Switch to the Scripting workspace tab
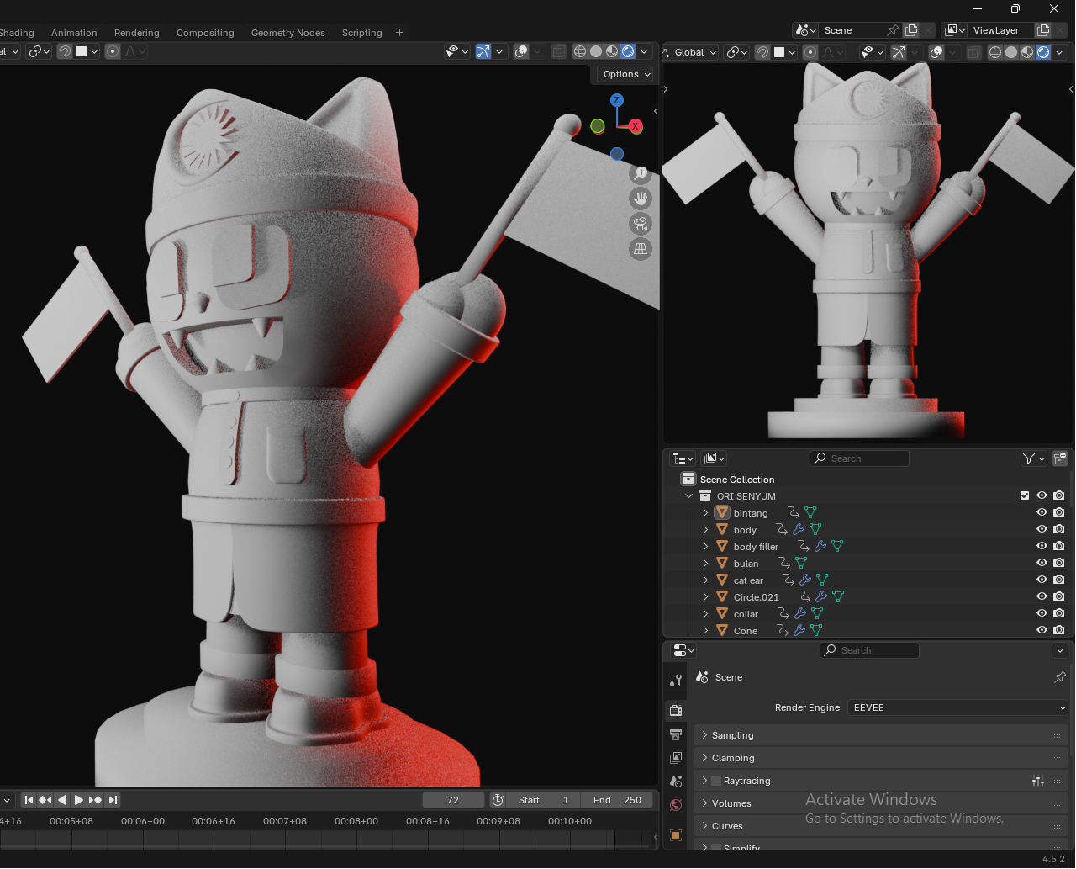Image resolution: width=1076 pixels, height=869 pixels. click(x=361, y=33)
